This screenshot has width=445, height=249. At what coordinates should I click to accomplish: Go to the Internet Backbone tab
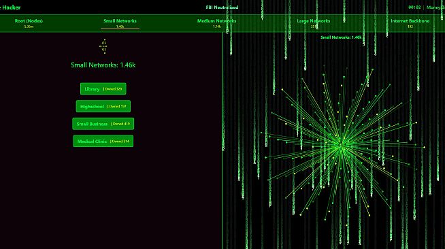click(410, 23)
